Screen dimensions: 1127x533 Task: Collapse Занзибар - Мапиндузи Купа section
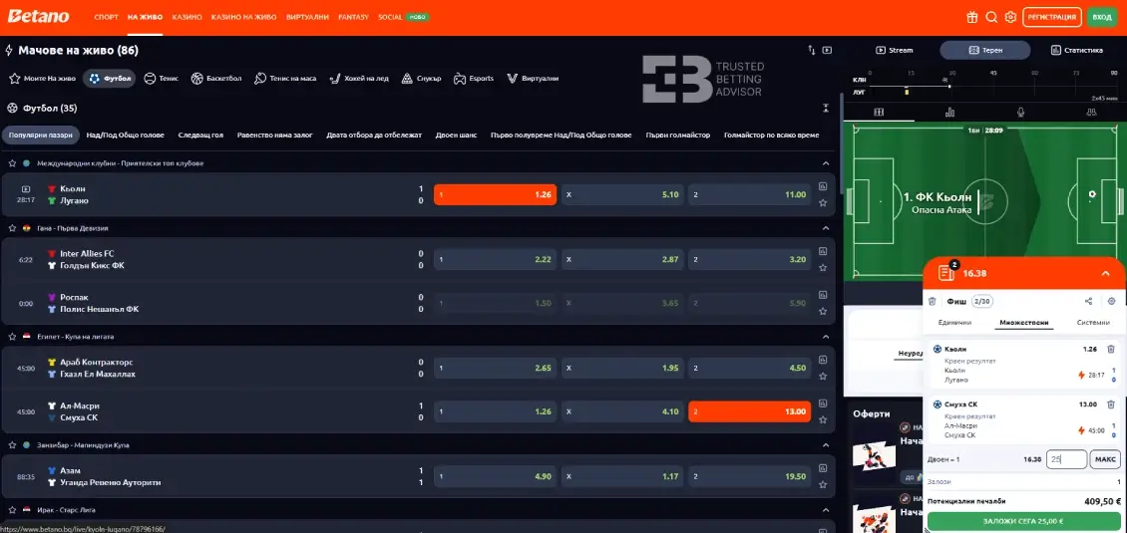[825, 445]
